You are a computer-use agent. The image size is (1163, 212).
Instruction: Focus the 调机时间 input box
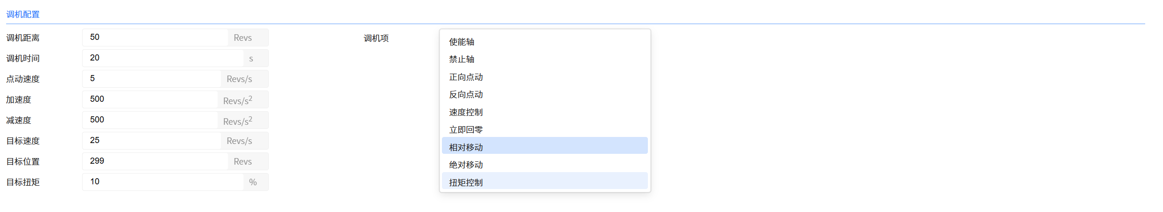(162, 58)
